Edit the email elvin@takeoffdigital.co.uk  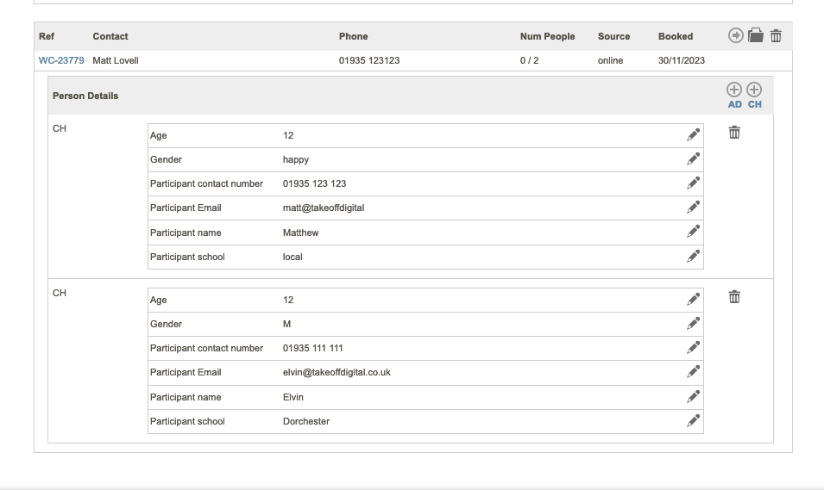693,372
